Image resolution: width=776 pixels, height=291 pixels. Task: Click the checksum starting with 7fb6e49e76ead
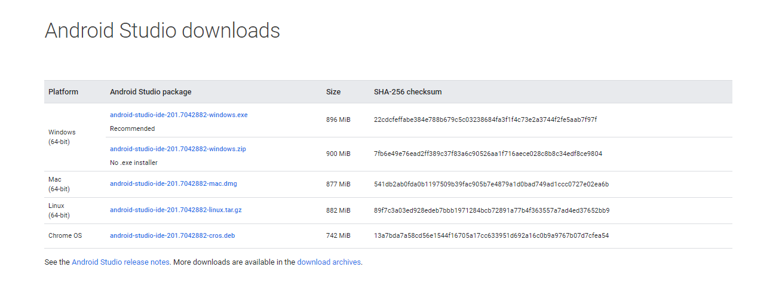(x=488, y=154)
